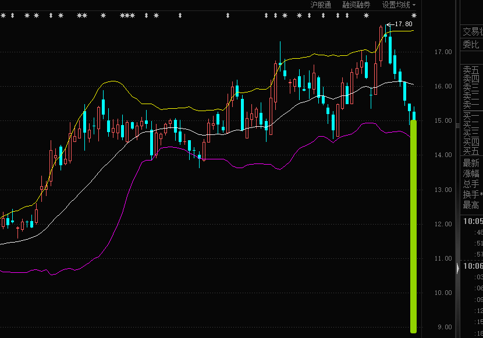Click the collapse arrow beside the 10:06 row

click(458, 268)
